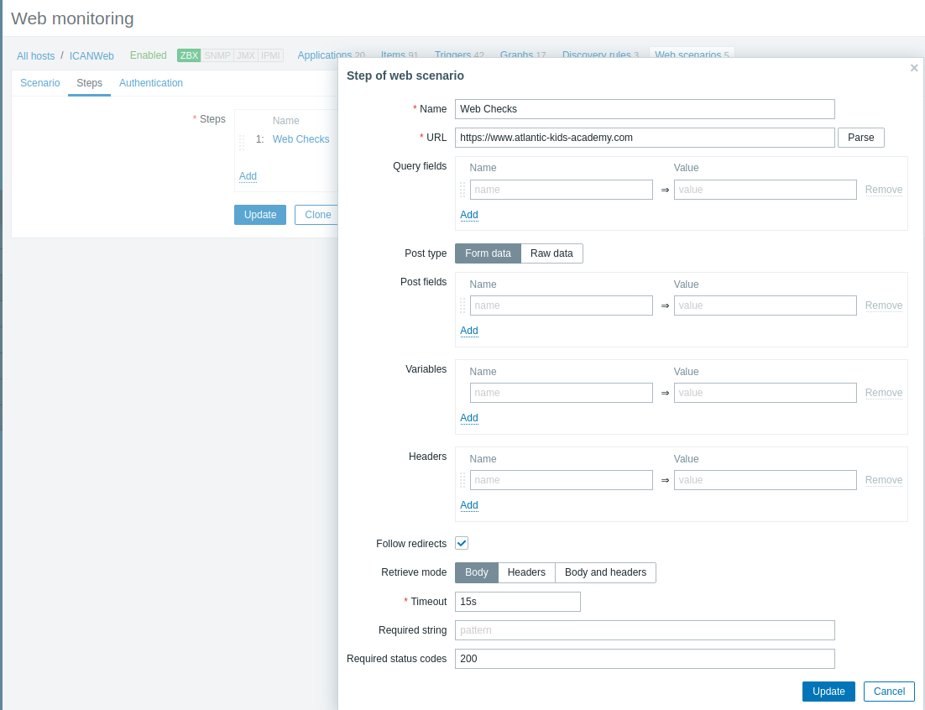Grab the drag handle for Post fields row

click(x=462, y=305)
